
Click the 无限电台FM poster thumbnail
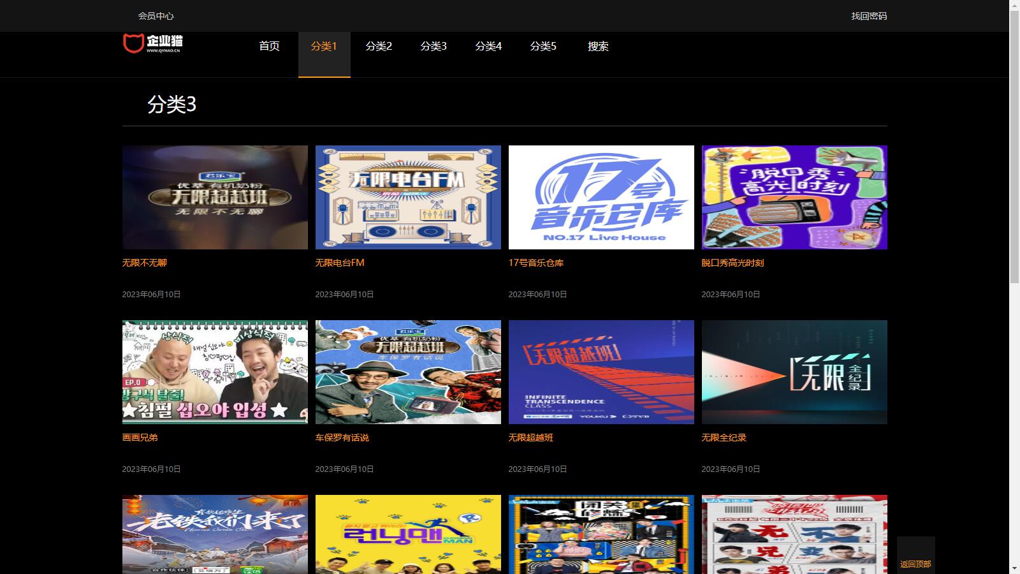[x=408, y=197]
